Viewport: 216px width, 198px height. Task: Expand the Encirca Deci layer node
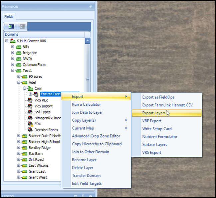tap(30, 94)
